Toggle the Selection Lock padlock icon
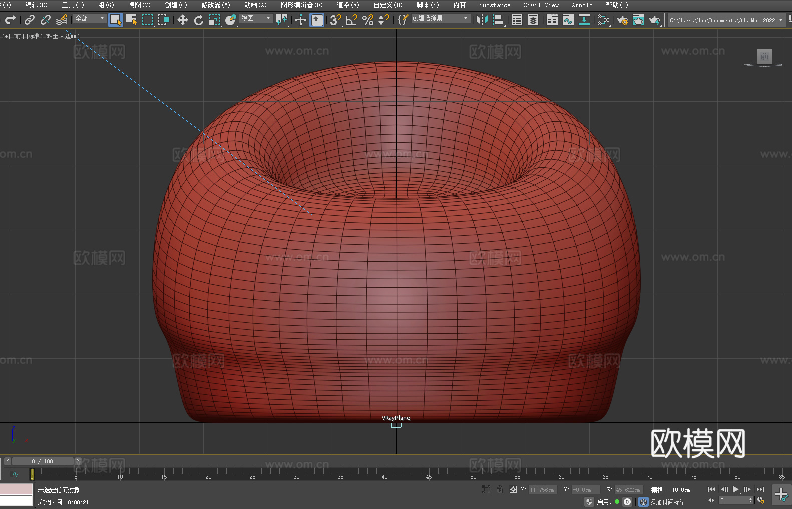 [500, 489]
